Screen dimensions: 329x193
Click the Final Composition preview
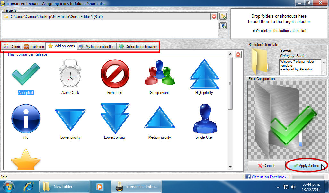click(x=287, y=120)
